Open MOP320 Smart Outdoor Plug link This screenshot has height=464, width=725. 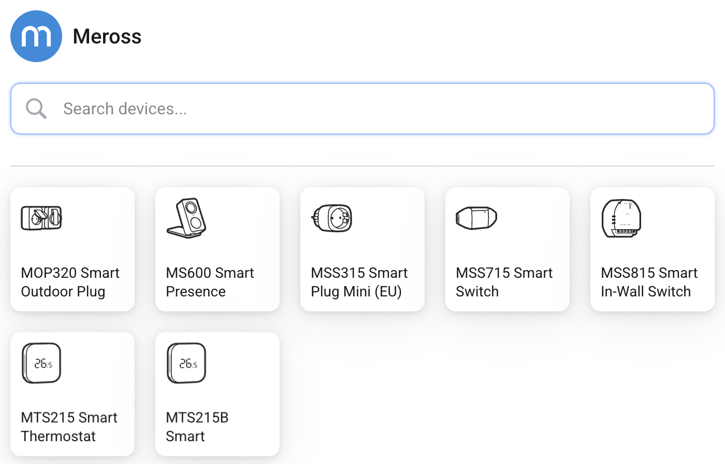click(x=70, y=282)
